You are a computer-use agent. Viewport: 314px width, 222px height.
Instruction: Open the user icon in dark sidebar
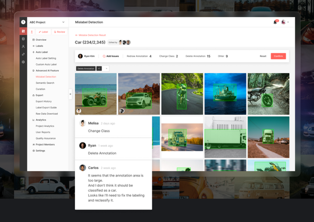(x=23, y=47)
